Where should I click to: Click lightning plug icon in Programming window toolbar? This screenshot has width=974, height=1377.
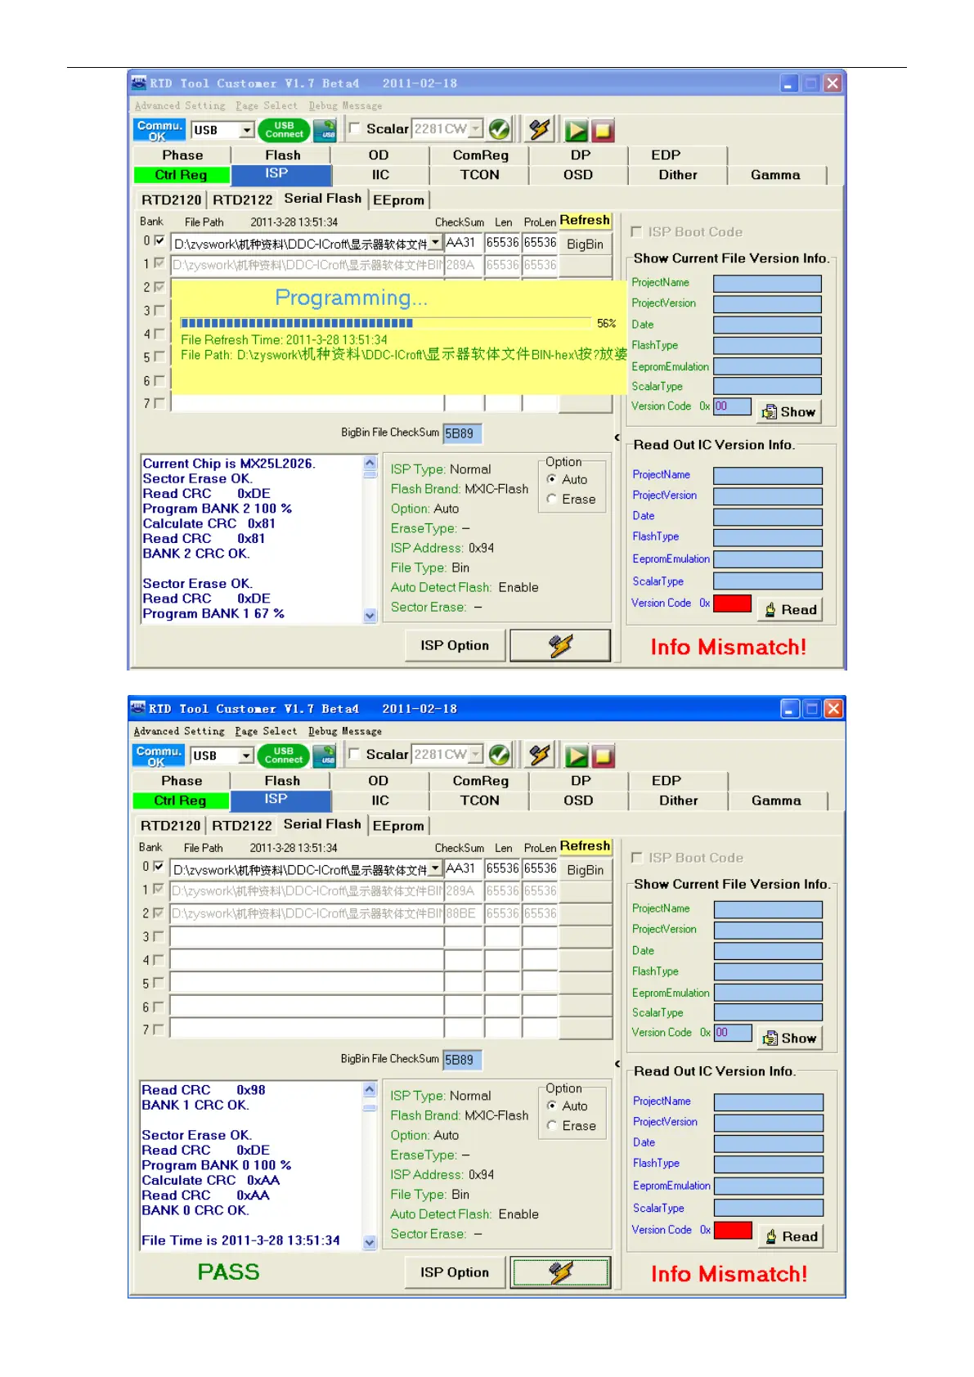541,129
